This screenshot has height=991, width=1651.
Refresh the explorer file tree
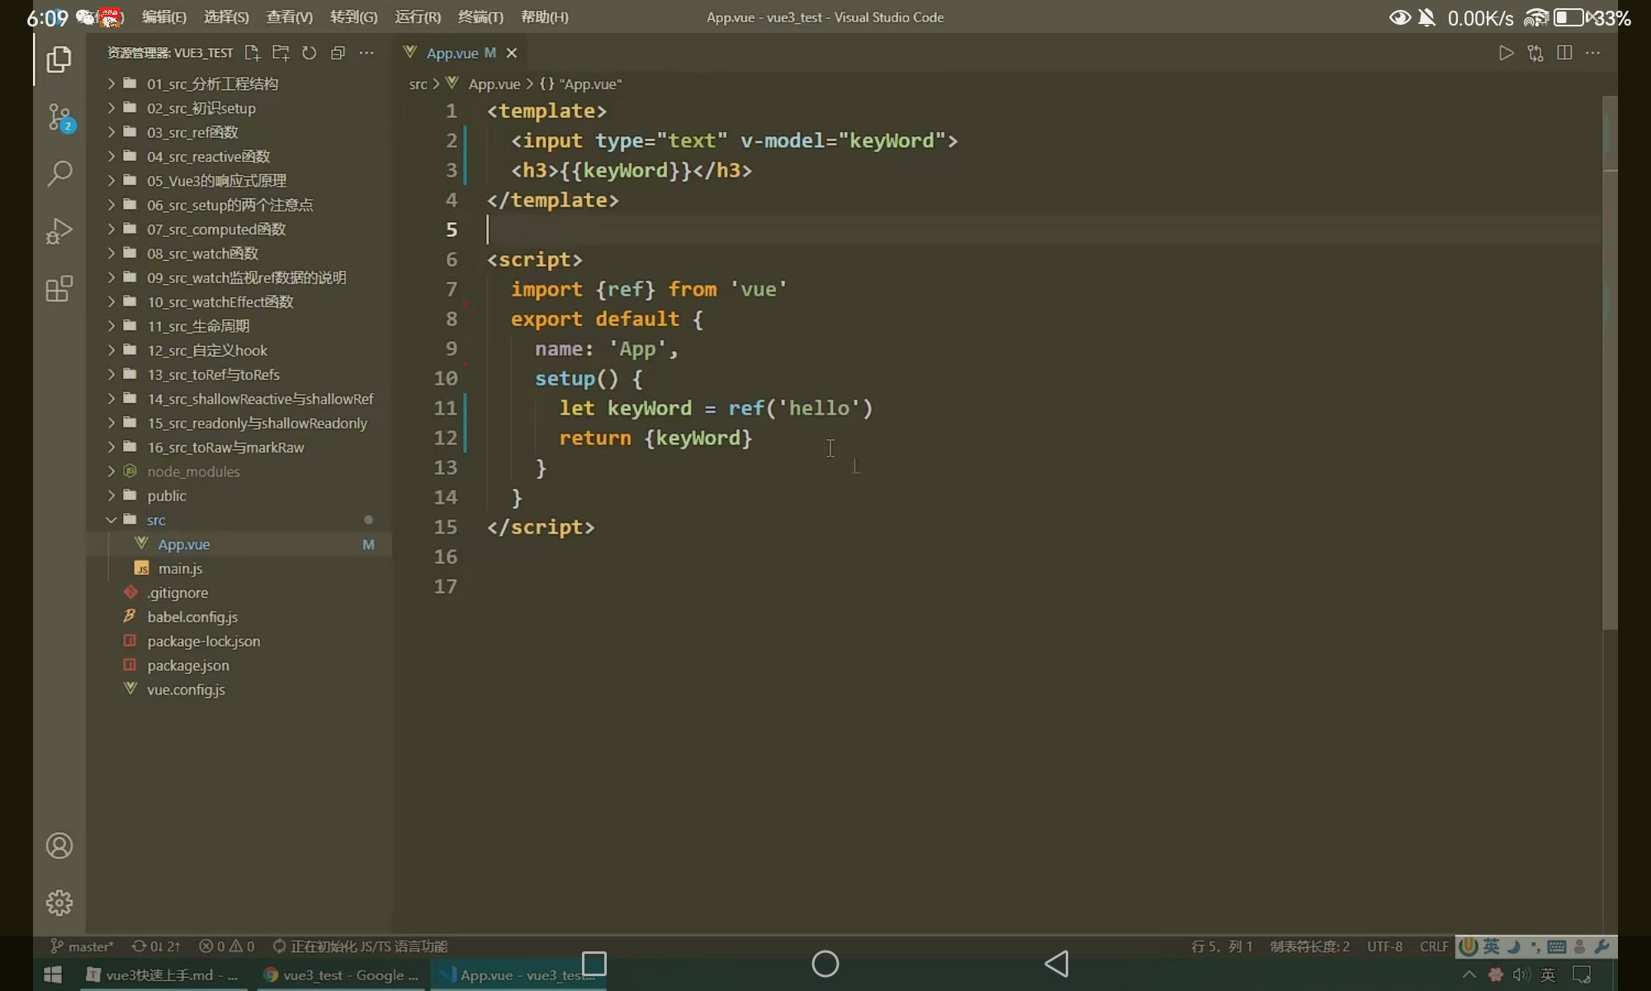coord(310,53)
